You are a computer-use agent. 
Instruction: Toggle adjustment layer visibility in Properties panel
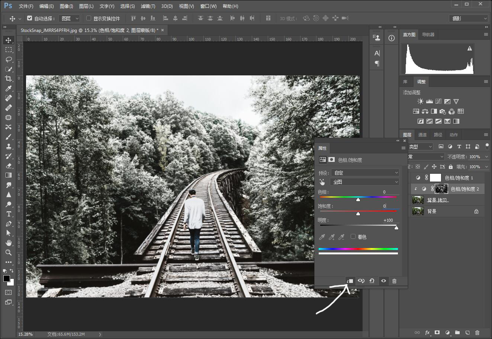click(x=383, y=281)
